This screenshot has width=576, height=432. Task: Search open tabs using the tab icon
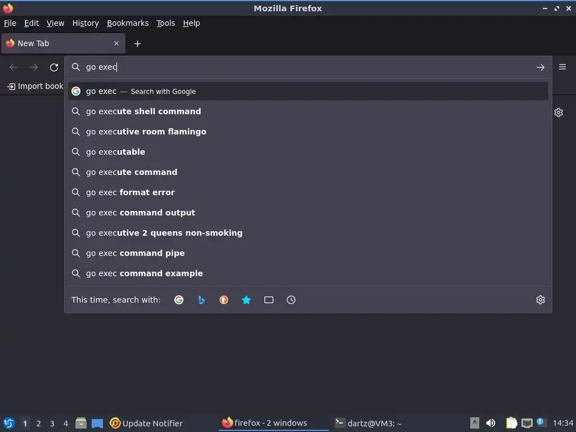268,300
